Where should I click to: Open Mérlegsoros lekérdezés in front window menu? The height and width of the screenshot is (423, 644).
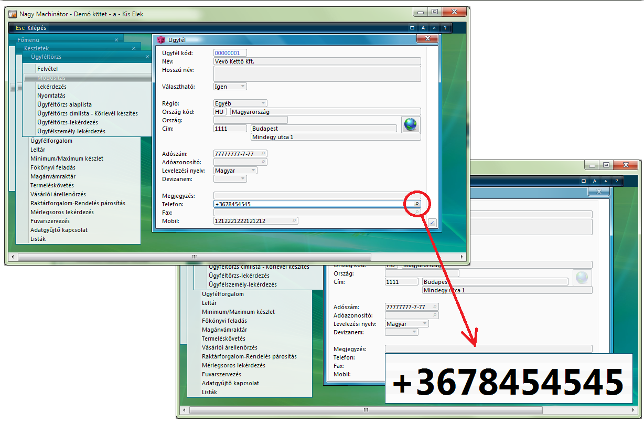pyautogui.click(x=62, y=212)
